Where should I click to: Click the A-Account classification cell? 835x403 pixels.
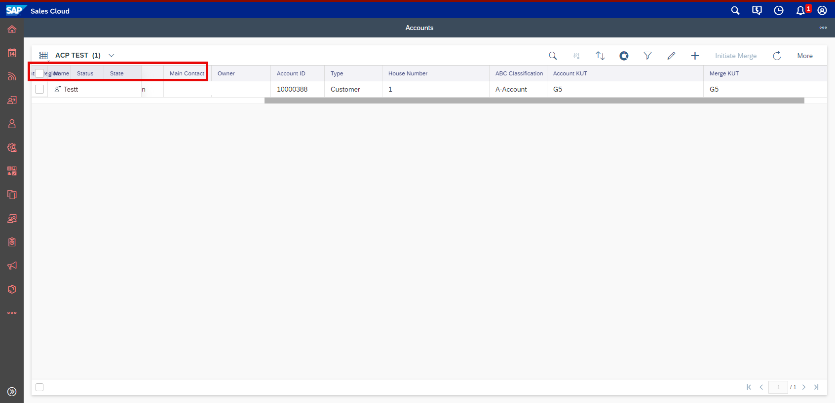511,89
